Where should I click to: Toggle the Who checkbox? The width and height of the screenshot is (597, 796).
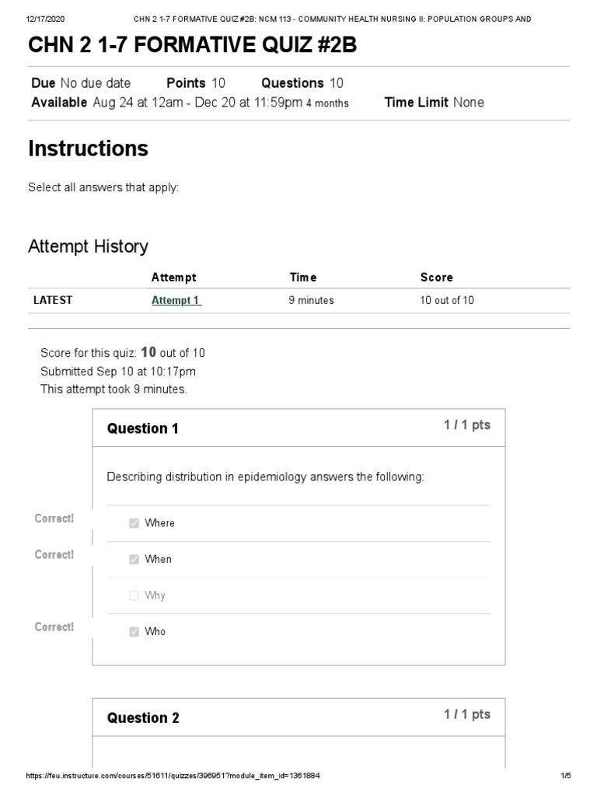pyautogui.click(x=134, y=631)
